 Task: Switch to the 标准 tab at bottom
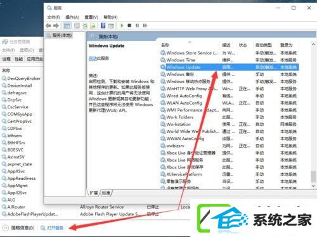click(106, 193)
